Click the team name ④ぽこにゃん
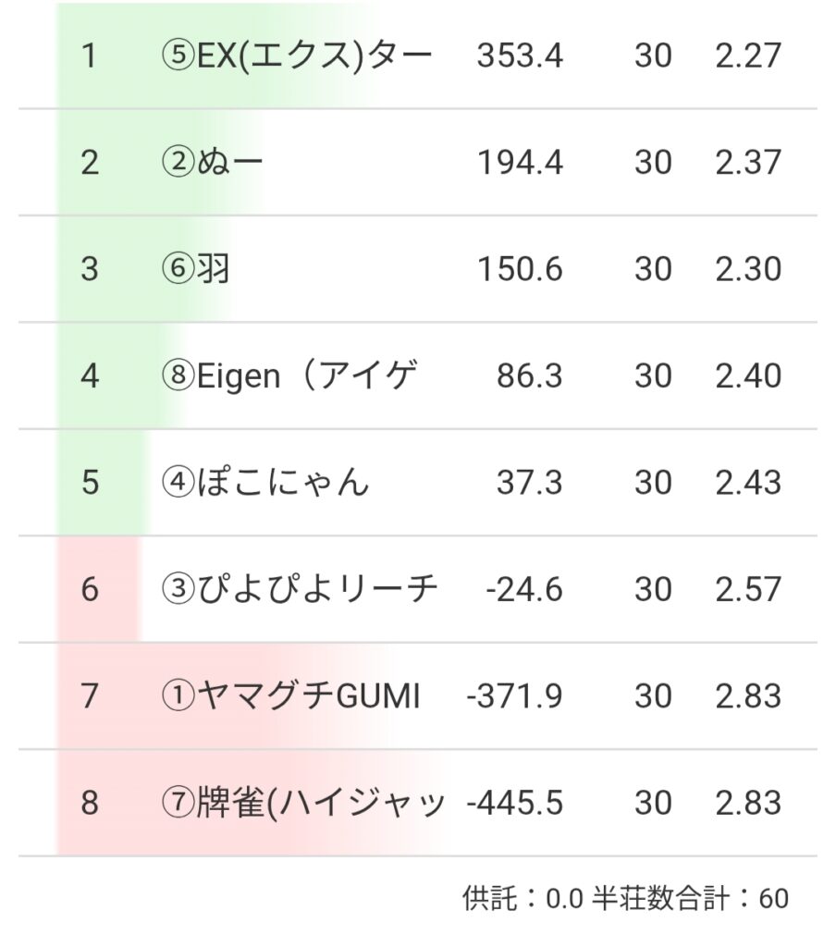The image size is (836, 947). pyautogui.click(x=264, y=483)
